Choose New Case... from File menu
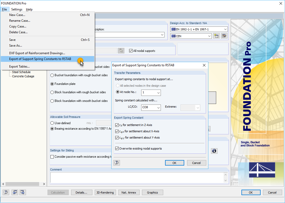This screenshot has height=203, width=285. click(47, 15)
